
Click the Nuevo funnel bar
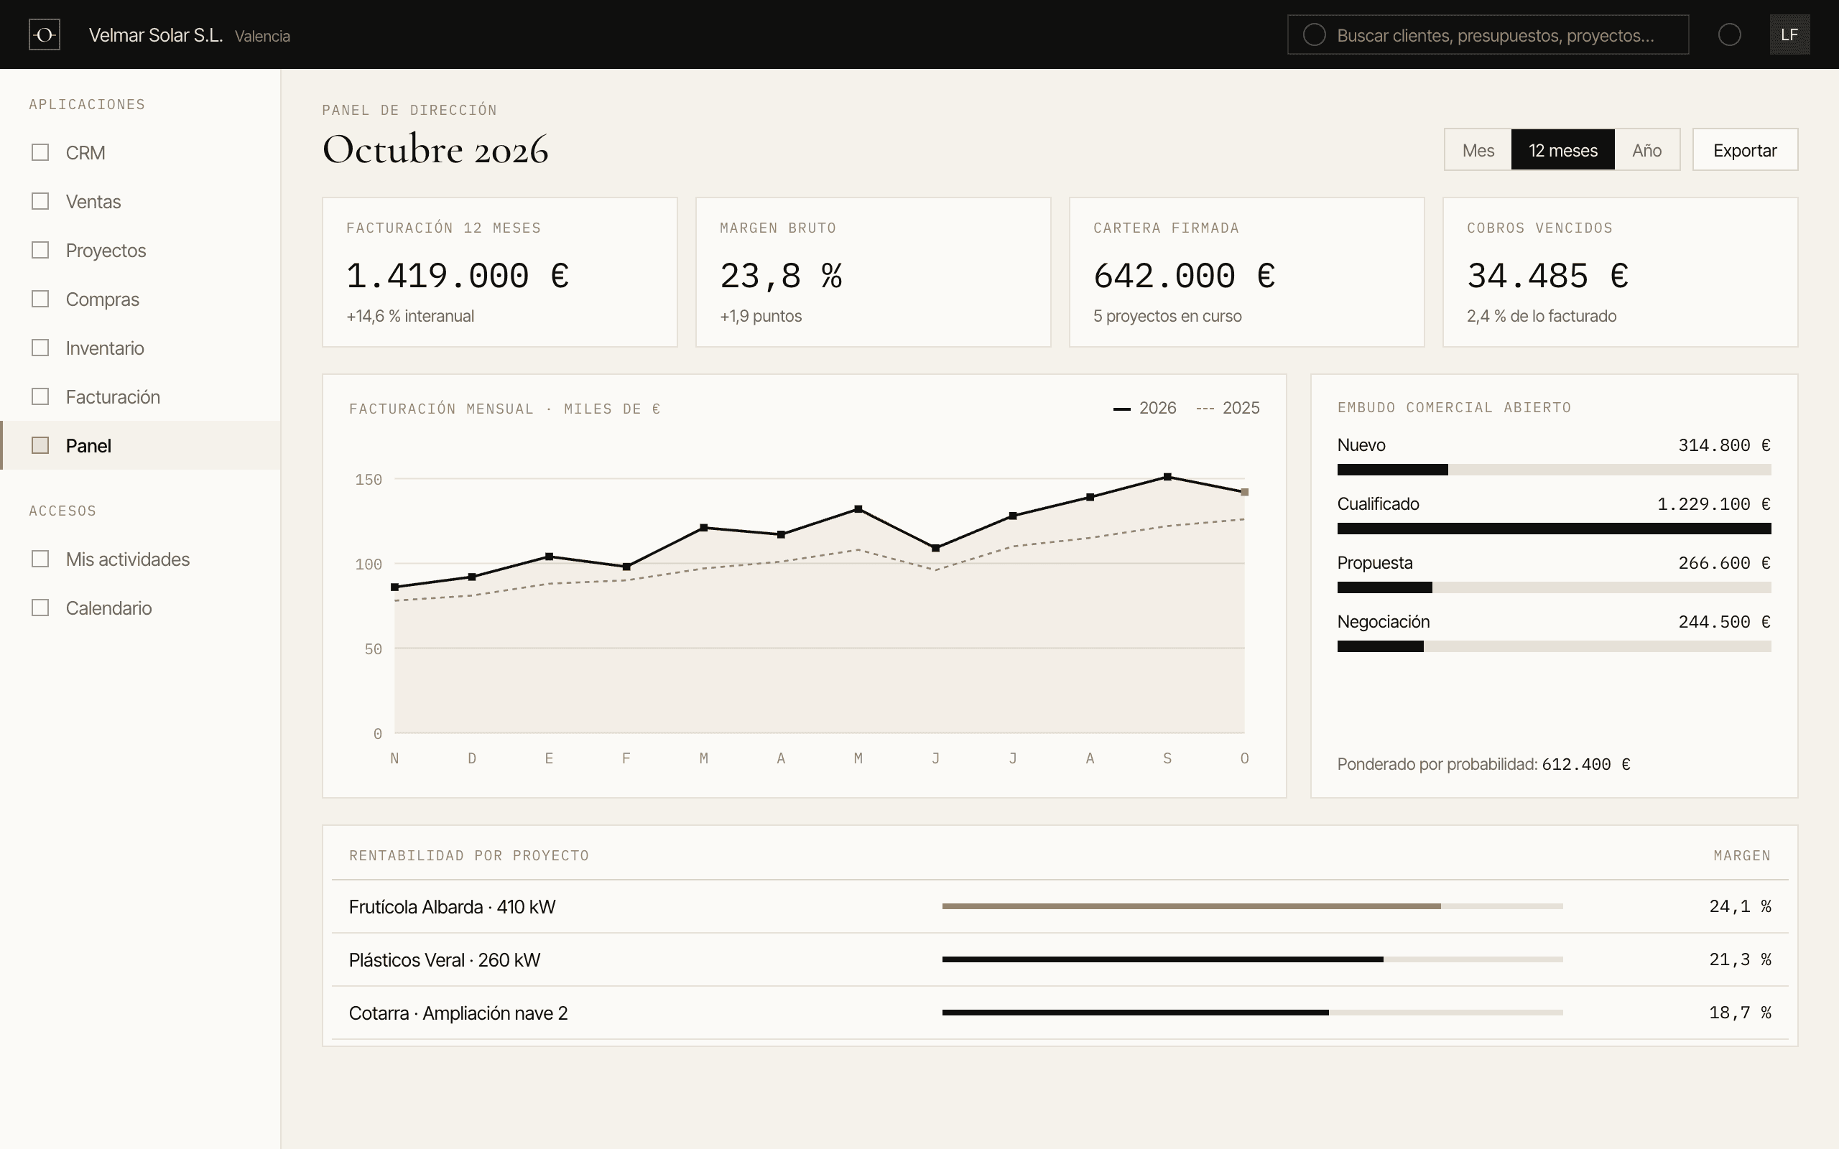(1554, 470)
